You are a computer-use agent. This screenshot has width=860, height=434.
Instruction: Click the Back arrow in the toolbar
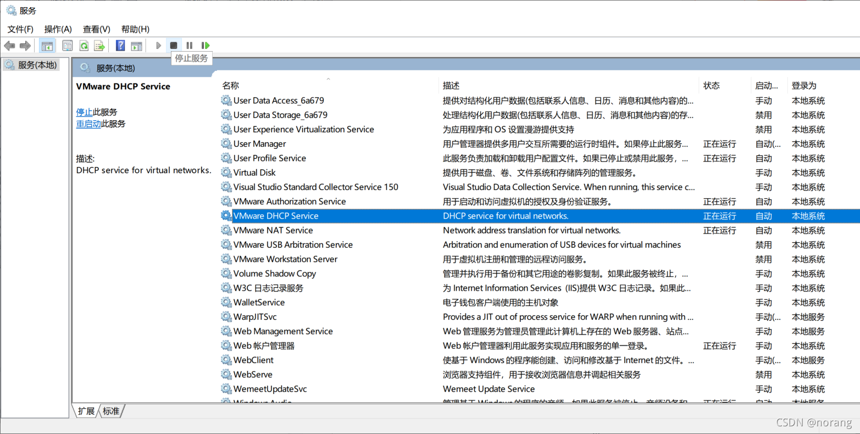point(9,46)
